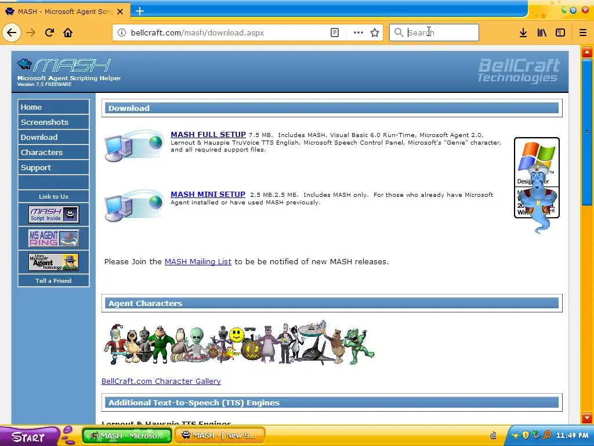Screen dimensions: 594x446
Task: Open page actions three-dot menu
Action: (358, 33)
